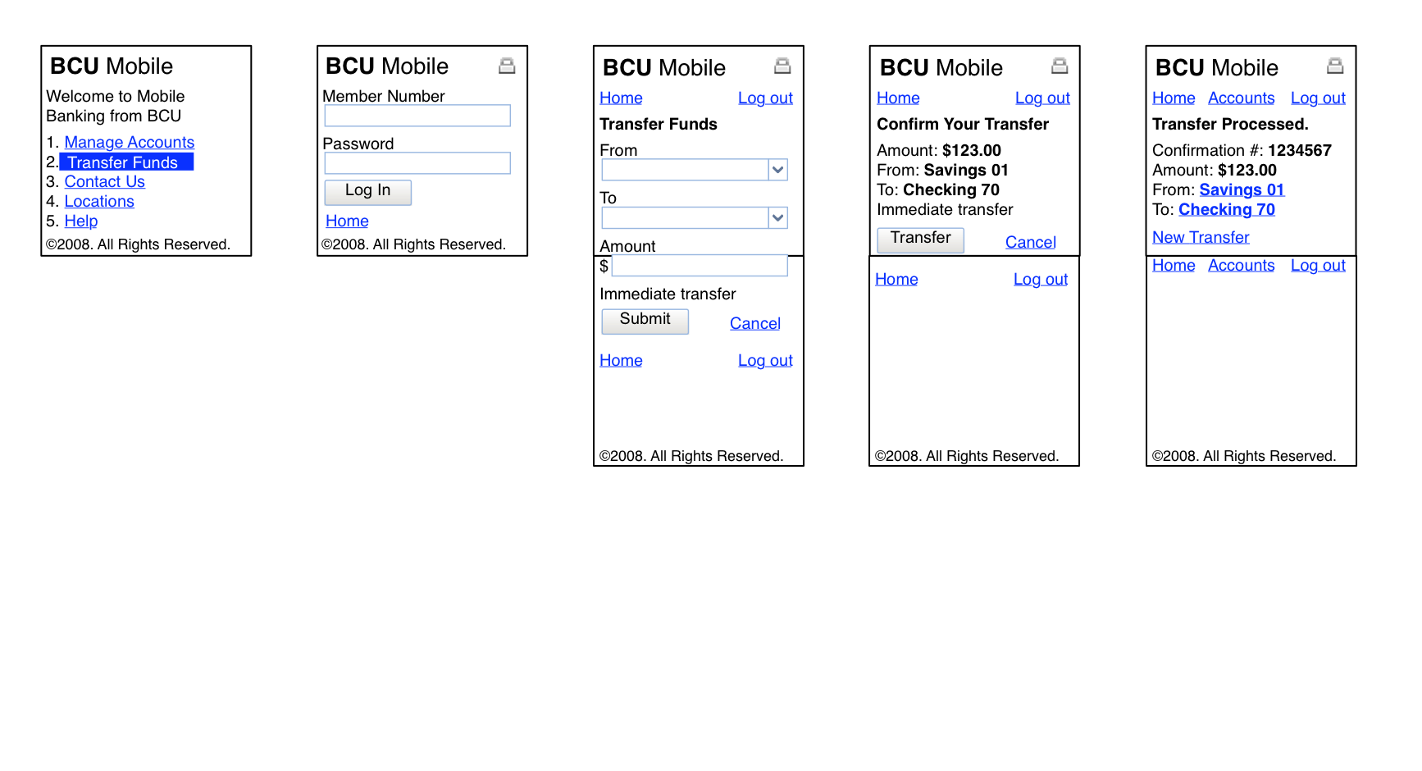
Task: Click the printer icon on Transfer Funds screen
Action: pyautogui.click(x=784, y=66)
